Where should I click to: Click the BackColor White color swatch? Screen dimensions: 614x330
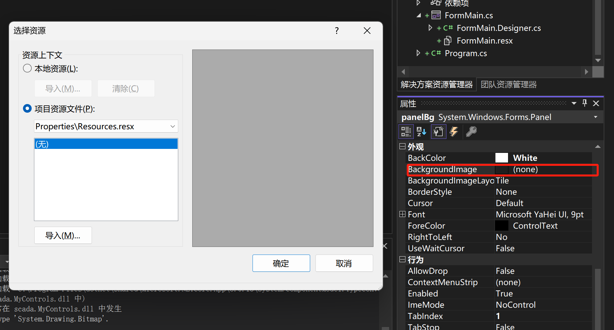(x=502, y=158)
